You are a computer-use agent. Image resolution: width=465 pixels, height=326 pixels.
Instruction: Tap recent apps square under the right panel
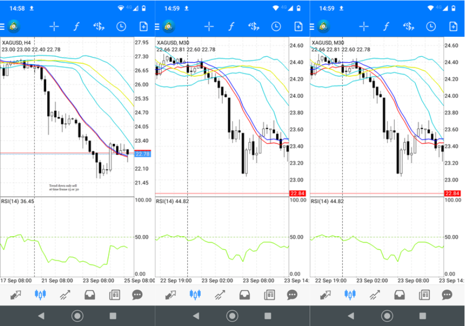(x=422, y=316)
